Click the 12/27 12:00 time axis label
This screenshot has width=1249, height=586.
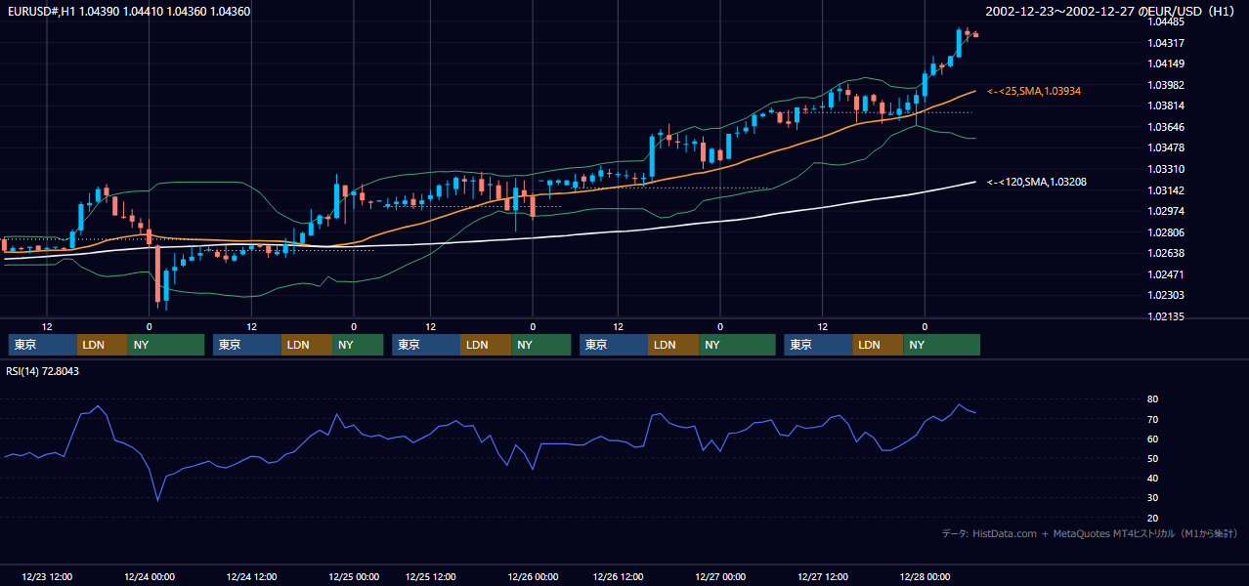(823, 577)
